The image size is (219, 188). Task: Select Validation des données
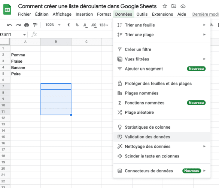tap(162, 137)
